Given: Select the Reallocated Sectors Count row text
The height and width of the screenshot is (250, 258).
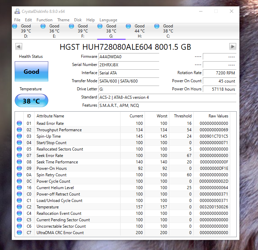Looking at the screenshot, I should tap(60, 149).
